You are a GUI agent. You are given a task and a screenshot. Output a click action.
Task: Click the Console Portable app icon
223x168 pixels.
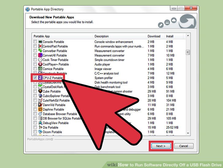click(x=40, y=42)
